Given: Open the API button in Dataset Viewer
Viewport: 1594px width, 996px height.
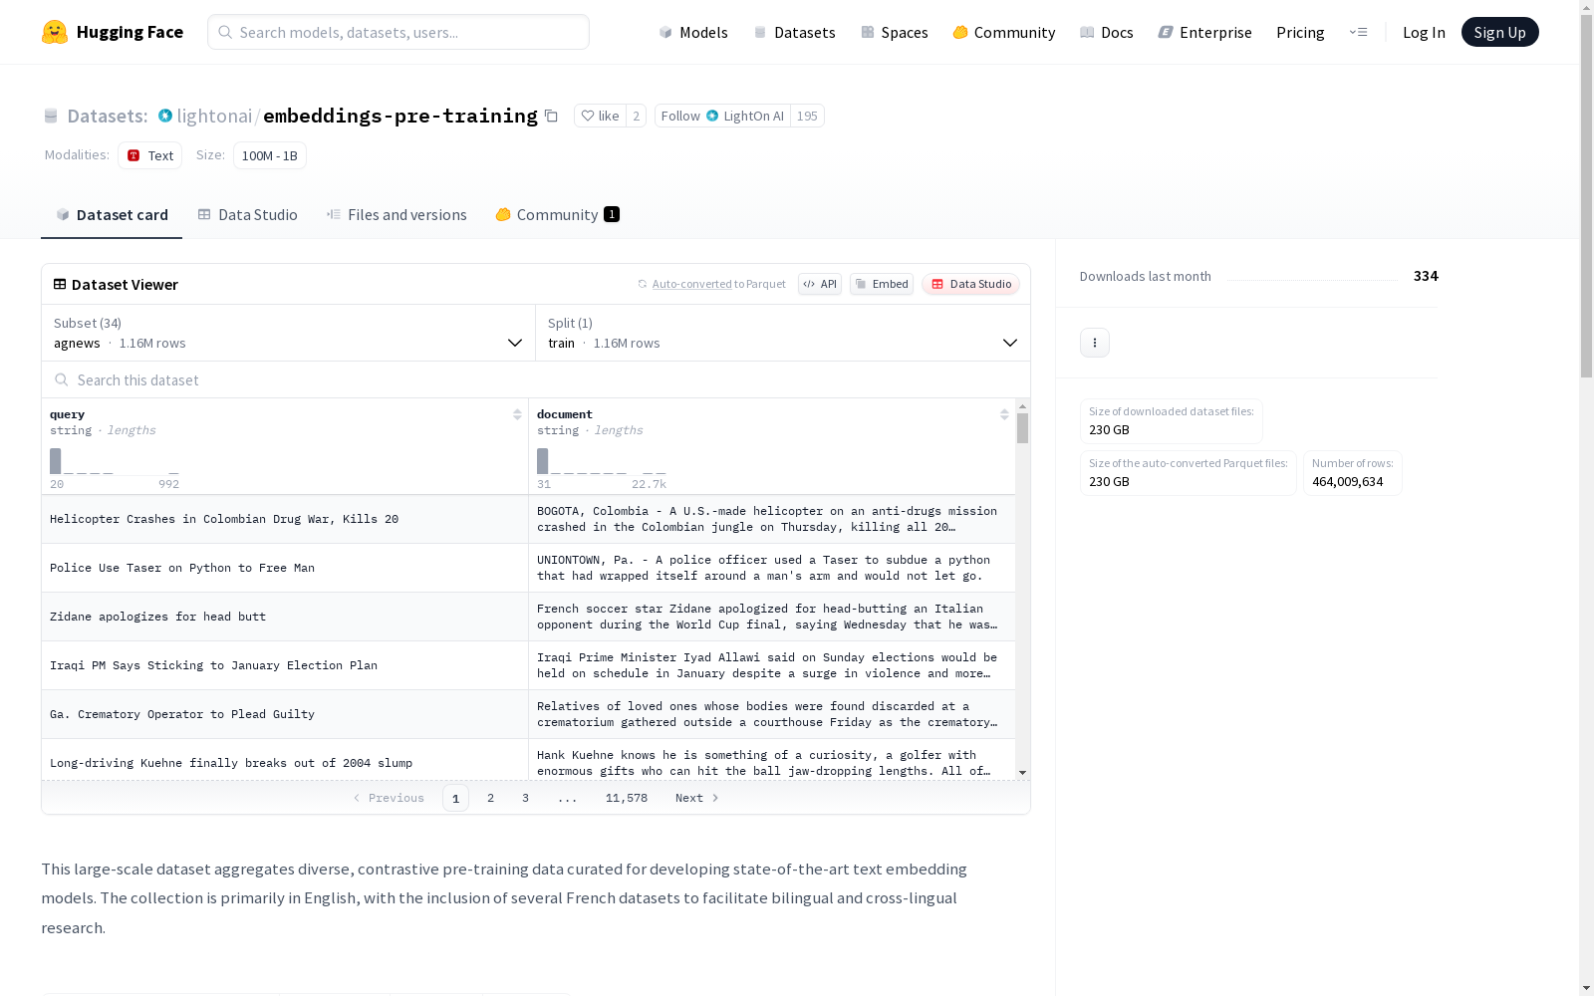Looking at the screenshot, I should (820, 284).
